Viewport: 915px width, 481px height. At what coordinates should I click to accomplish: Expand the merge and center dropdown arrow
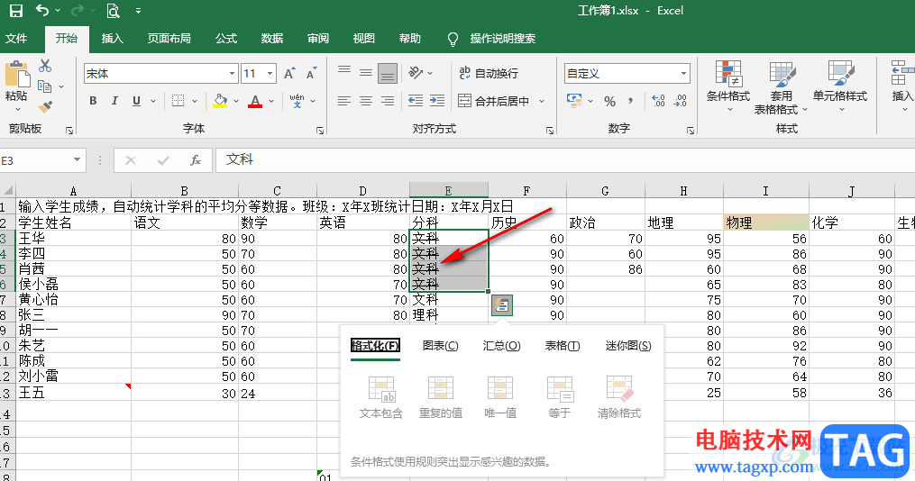click(x=542, y=101)
